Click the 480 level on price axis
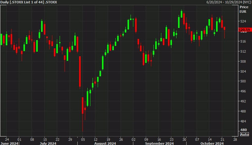This screenshot has height=145, width=252. pos(243,130)
